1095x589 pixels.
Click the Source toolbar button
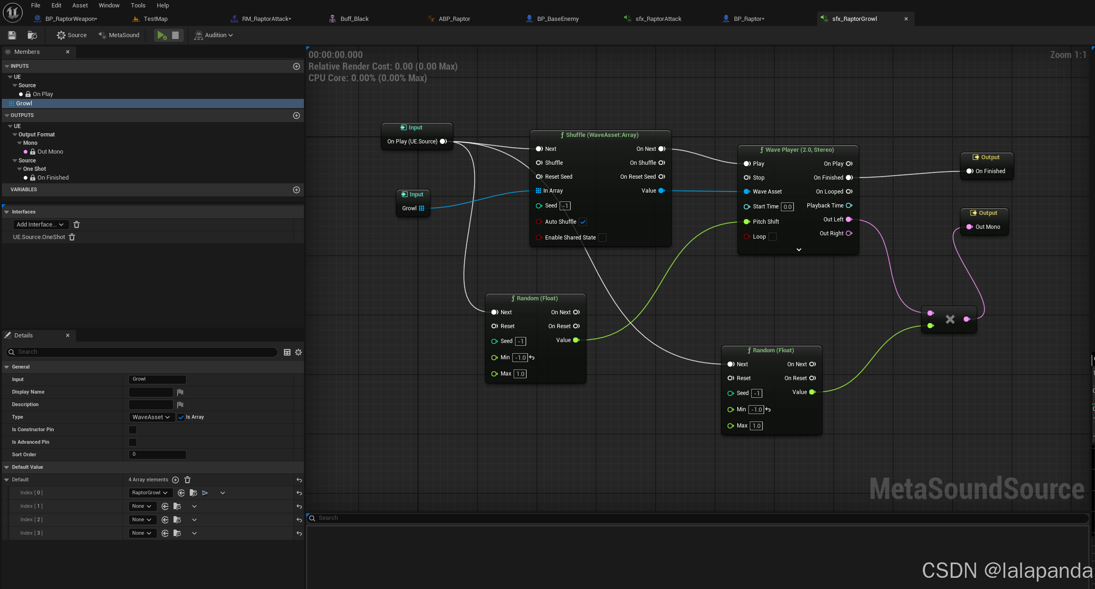(x=72, y=35)
